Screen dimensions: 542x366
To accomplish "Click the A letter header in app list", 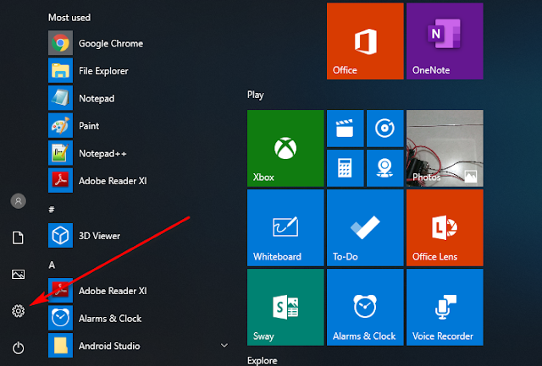I will point(52,265).
